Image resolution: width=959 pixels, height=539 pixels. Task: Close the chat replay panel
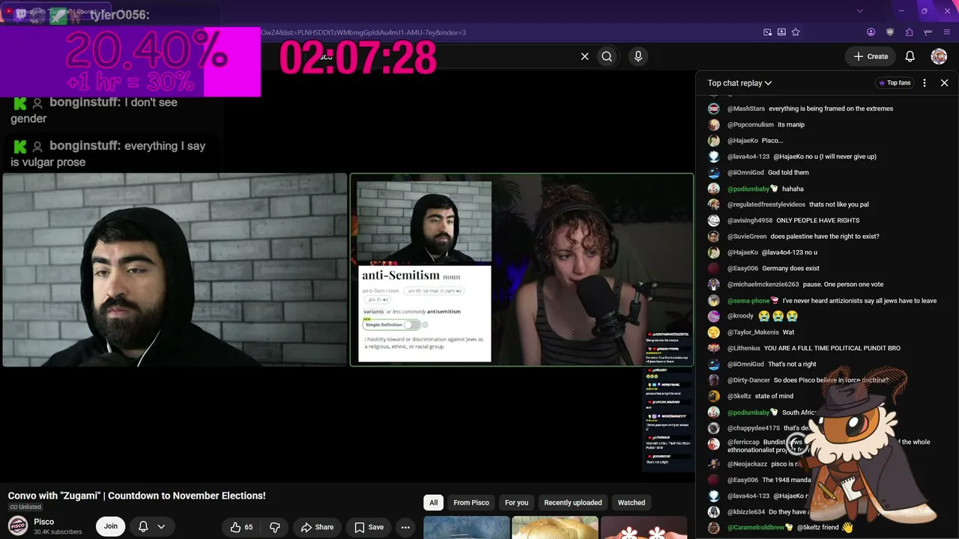click(x=944, y=83)
